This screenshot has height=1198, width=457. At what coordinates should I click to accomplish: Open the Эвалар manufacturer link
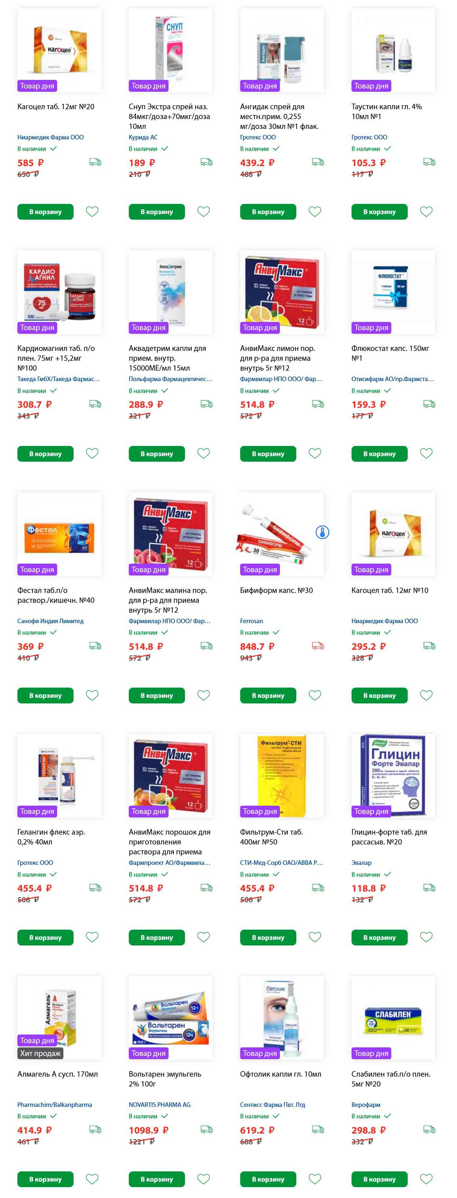361,863
